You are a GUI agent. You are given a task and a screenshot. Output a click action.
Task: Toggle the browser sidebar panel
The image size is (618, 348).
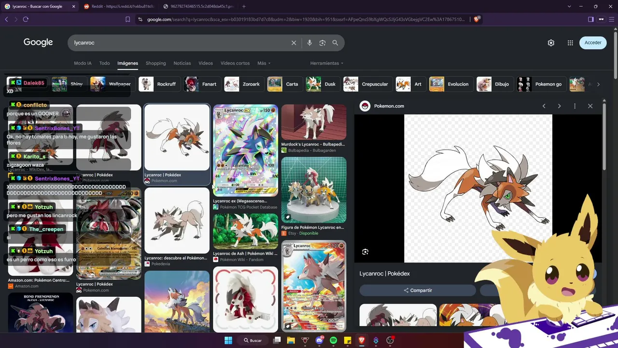coord(590,19)
